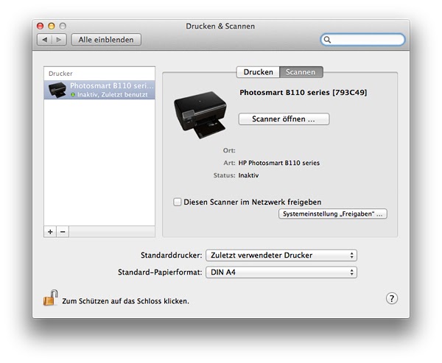Click the large Photosmart printer image
Viewport: 442px width, 363px height.
click(x=200, y=115)
